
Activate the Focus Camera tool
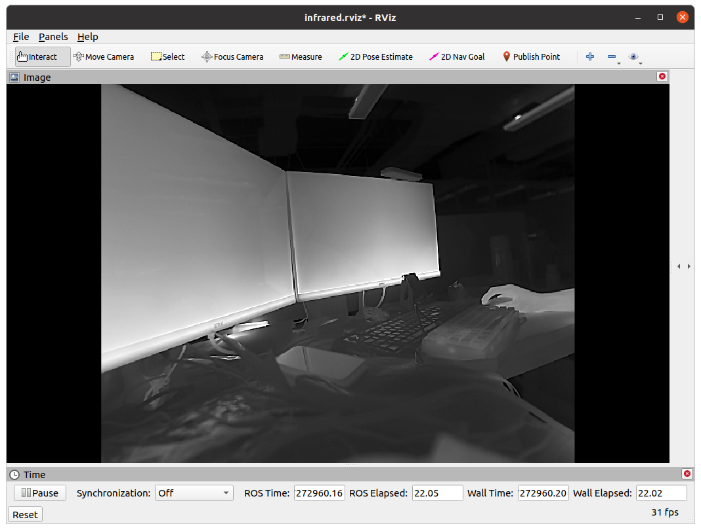pyautogui.click(x=232, y=56)
